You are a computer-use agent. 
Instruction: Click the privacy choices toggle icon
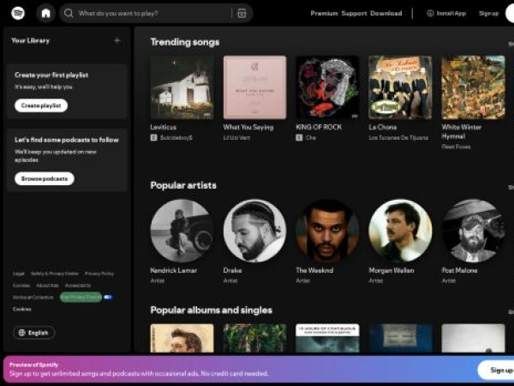108,297
